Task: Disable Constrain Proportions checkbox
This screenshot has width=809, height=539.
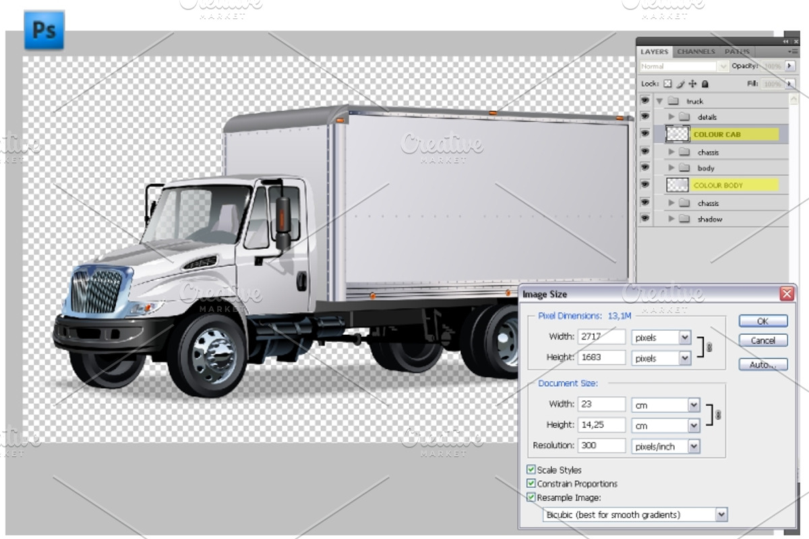Action: tap(531, 484)
